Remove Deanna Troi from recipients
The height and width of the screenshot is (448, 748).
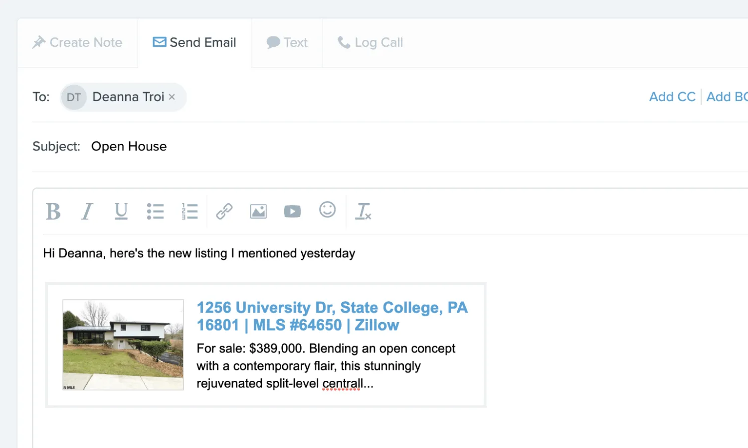[172, 97]
